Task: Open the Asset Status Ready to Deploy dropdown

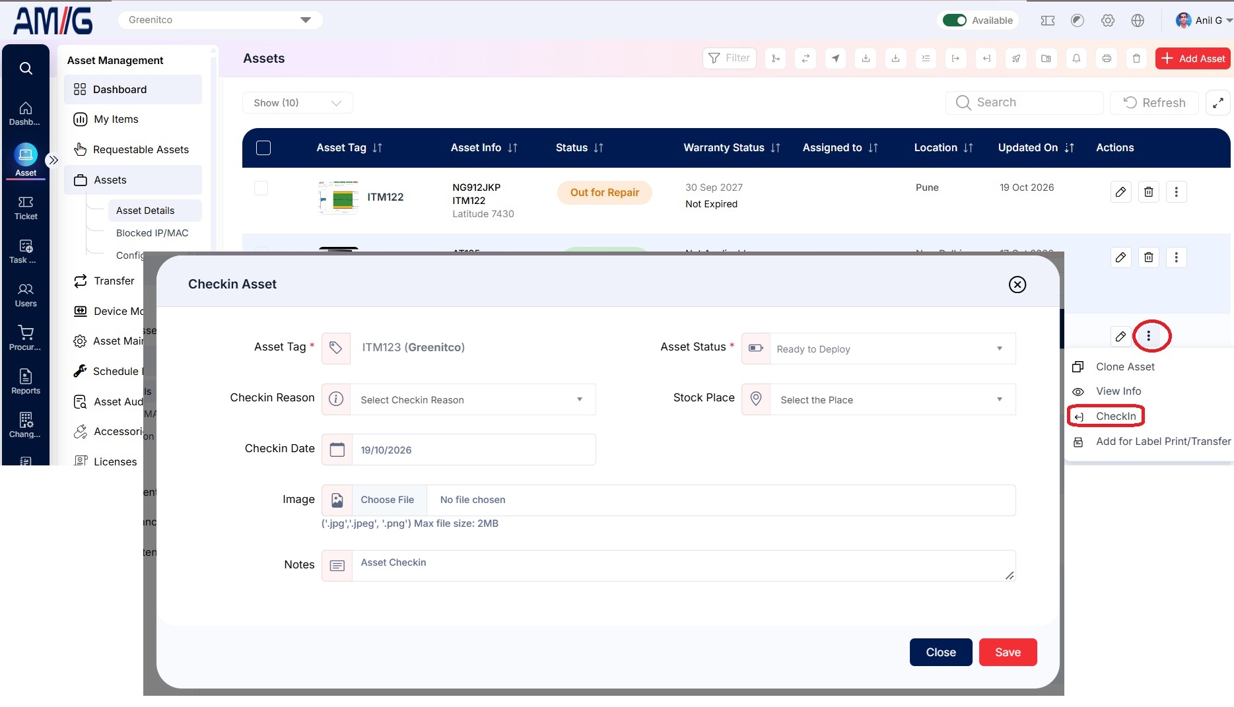Action: pos(893,349)
